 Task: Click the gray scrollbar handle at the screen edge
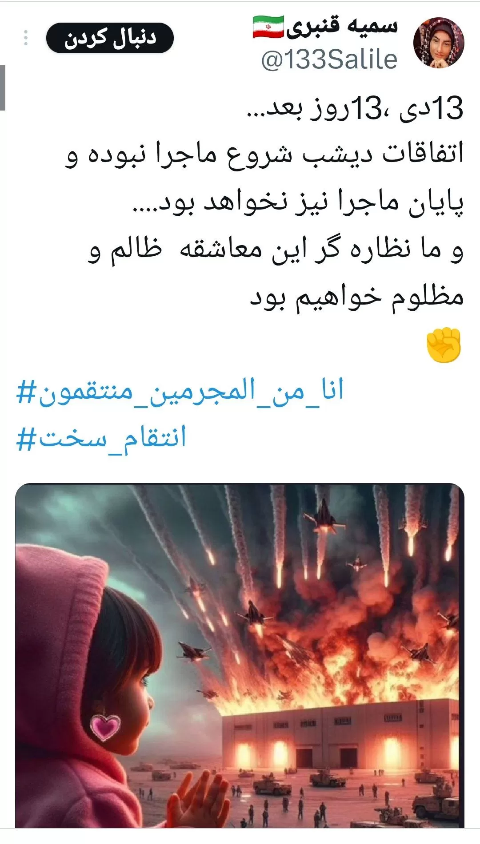2,87
